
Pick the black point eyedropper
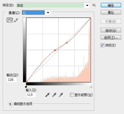click(x=47, y=95)
